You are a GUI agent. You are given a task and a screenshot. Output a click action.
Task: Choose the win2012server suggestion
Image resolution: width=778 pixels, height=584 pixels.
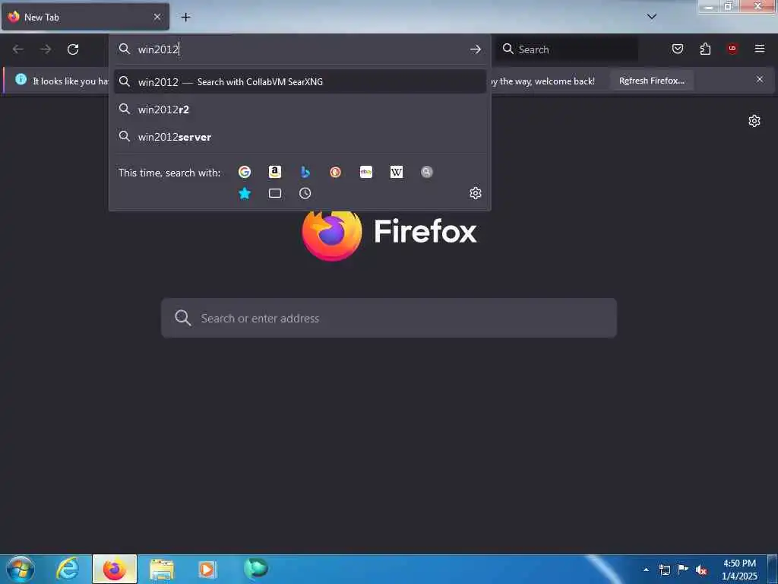click(299, 137)
